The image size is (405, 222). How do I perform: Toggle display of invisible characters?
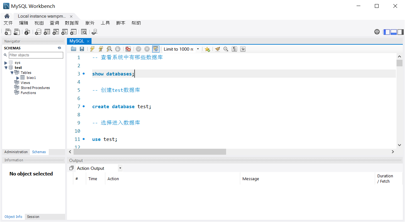pyautogui.click(x=234, y=49)
